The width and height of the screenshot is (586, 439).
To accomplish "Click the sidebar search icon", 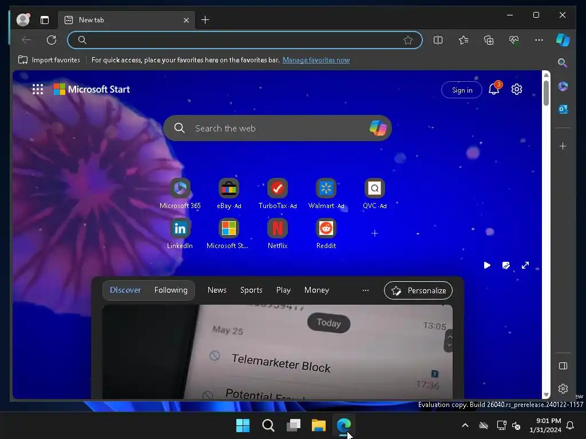I will (563, 63).
